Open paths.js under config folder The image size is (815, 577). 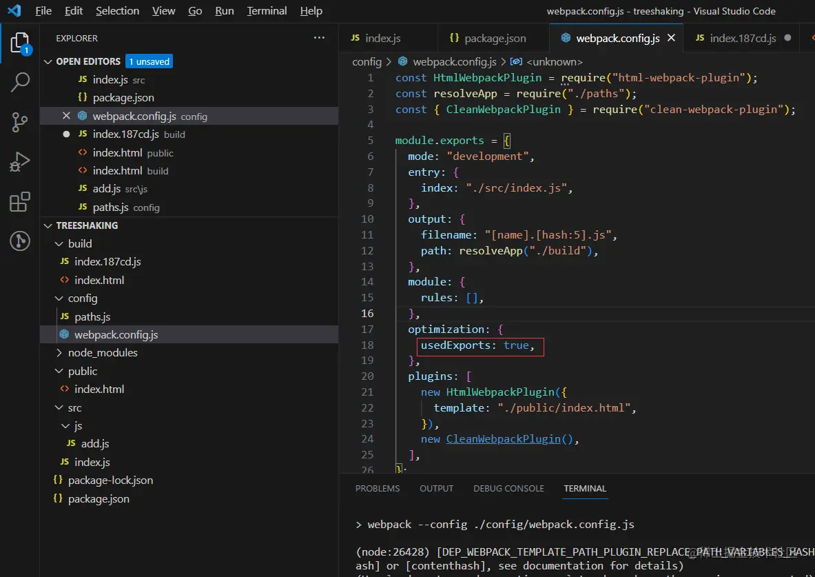[x=189, y=316]
